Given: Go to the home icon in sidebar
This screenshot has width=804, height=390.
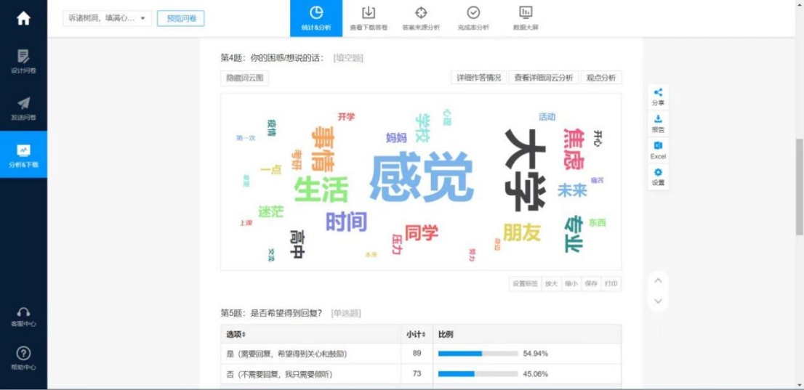Looking at the screenshot, I should point(23,19).
